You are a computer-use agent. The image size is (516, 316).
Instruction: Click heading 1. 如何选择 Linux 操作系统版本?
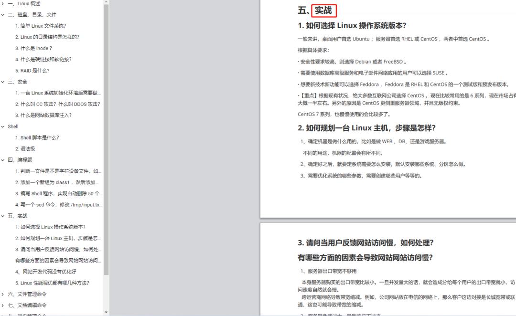(352, 26)
